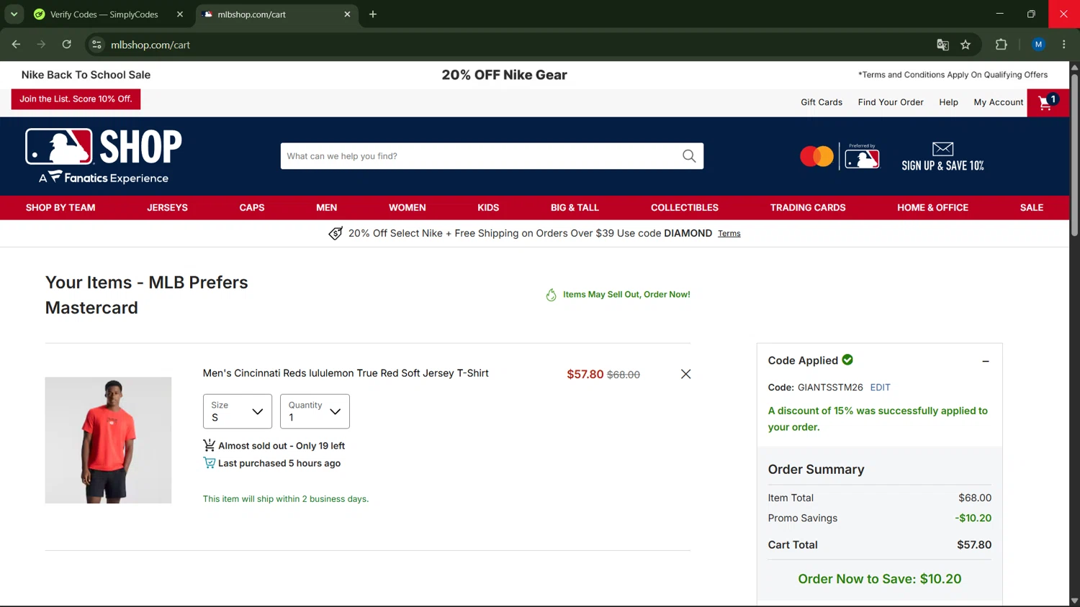
Task: Reload the page
Action: [x=66, y=45]
